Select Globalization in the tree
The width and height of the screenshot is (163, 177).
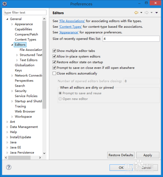click(24, 65)
